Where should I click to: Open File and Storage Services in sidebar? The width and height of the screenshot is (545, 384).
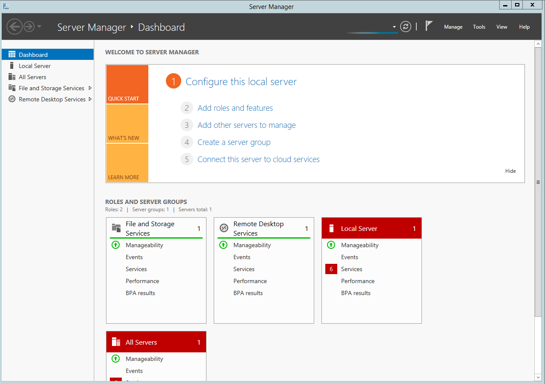[51, 88]
